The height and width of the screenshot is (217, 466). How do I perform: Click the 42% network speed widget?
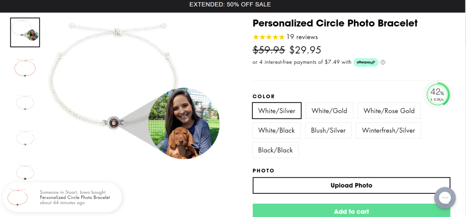[x=438, y=94]
